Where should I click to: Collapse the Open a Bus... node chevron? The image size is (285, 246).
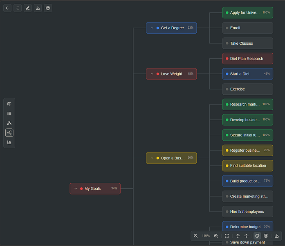[152, 158]
